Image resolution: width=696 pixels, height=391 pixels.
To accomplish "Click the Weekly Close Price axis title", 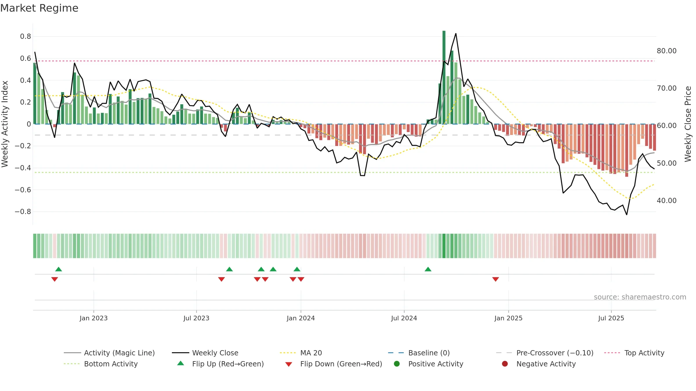I will pyautogui.click(x=688, y=124).
